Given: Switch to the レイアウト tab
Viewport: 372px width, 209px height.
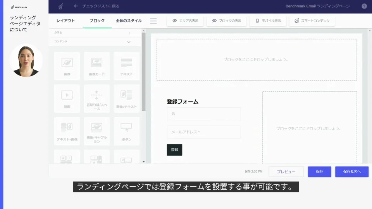Looking at the screenshot, I should (x=65, y=21).
